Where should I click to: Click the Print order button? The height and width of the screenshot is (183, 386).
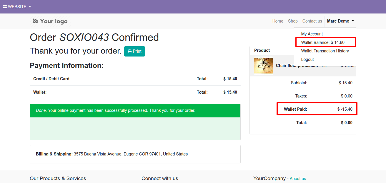coord(134,51)
